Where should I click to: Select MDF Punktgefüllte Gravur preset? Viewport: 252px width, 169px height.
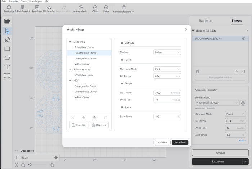(89, 86)
